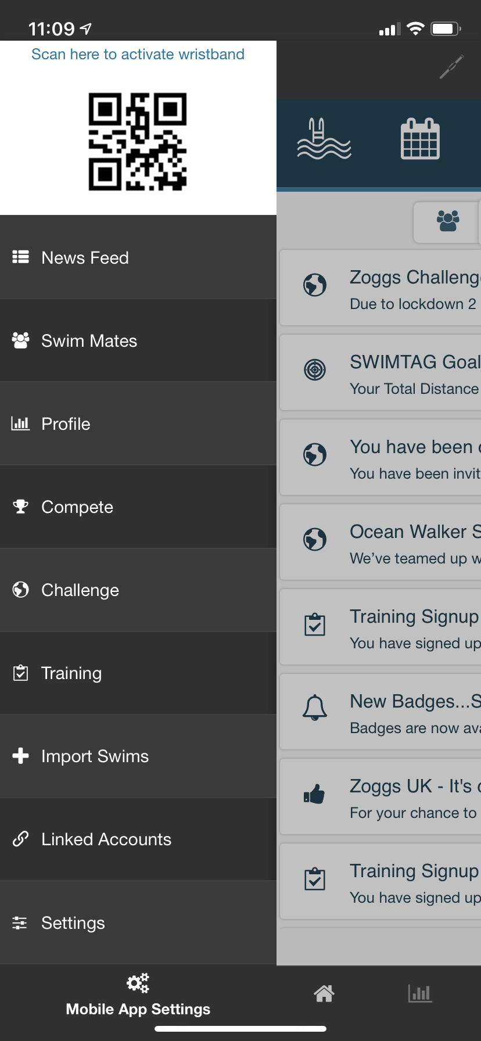This screenshot has height=1041, width=481.
Task: Open Training in the side menu
Action: coord(71,673)
